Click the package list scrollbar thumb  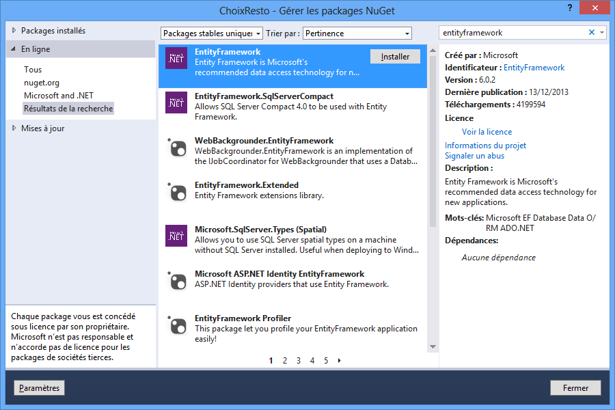(433, 141)
